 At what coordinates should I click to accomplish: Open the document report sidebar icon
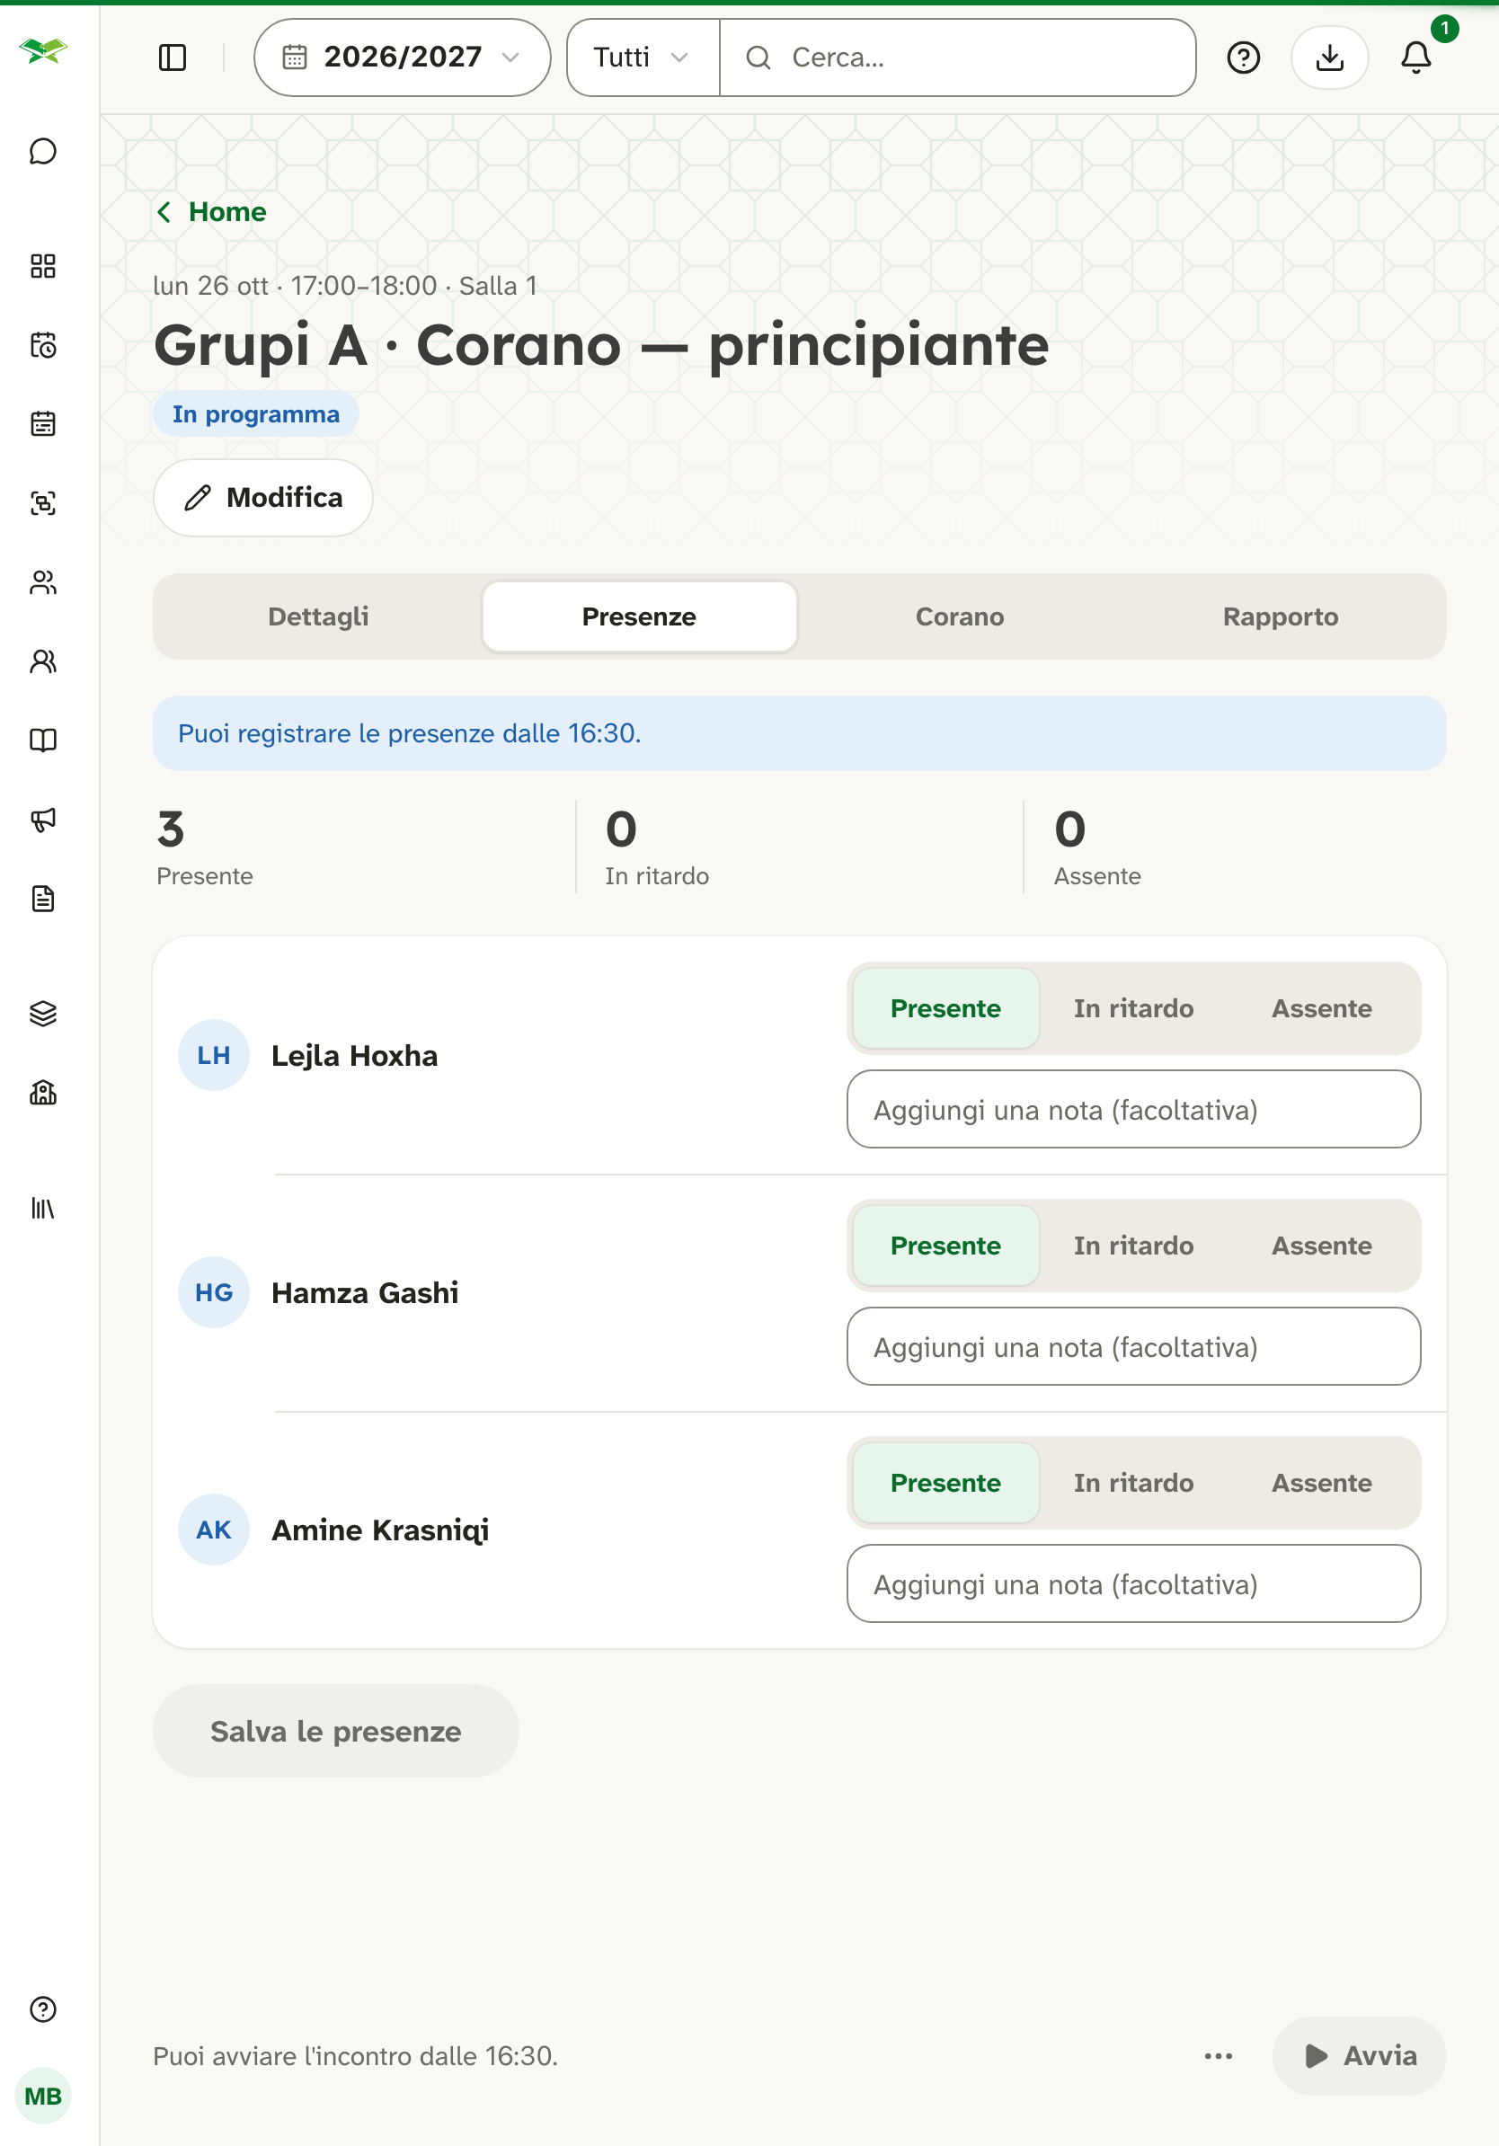43,900
